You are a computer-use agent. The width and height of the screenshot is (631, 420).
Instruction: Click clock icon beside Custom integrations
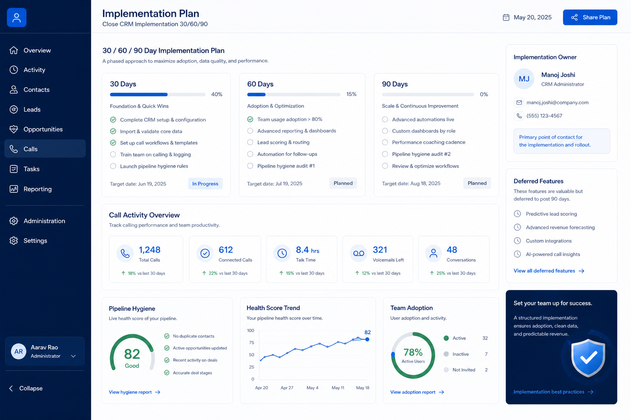point(518,241)
